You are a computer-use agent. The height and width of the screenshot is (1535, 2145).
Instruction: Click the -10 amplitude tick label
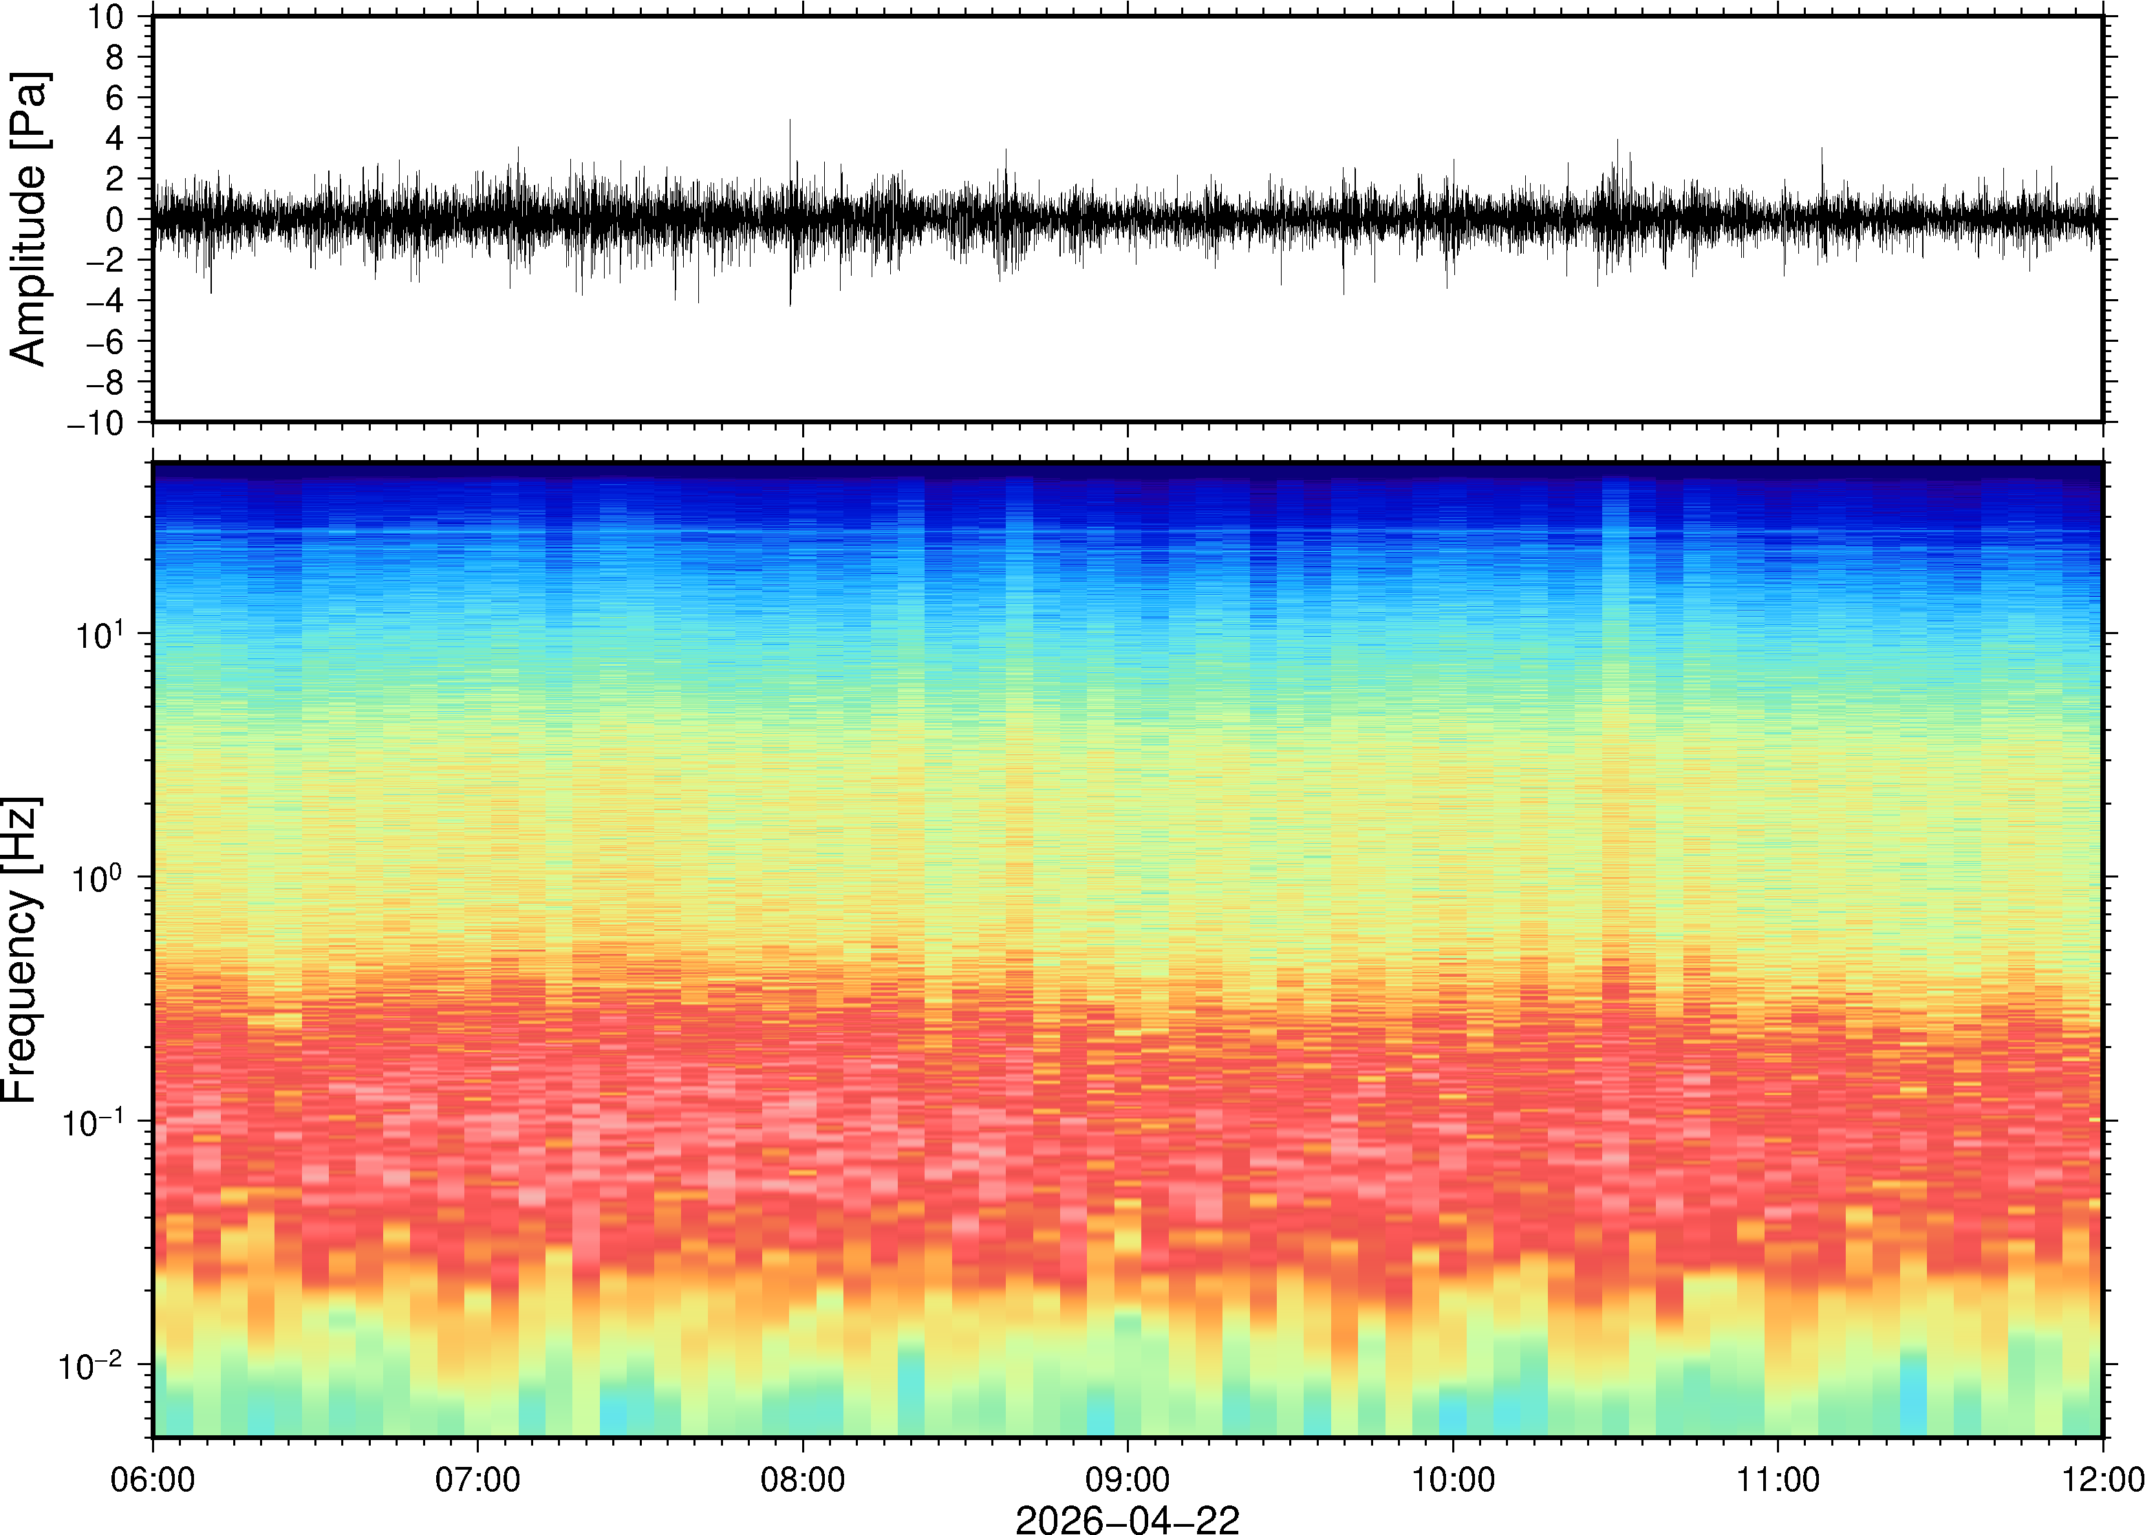click(x=96, y=424)
